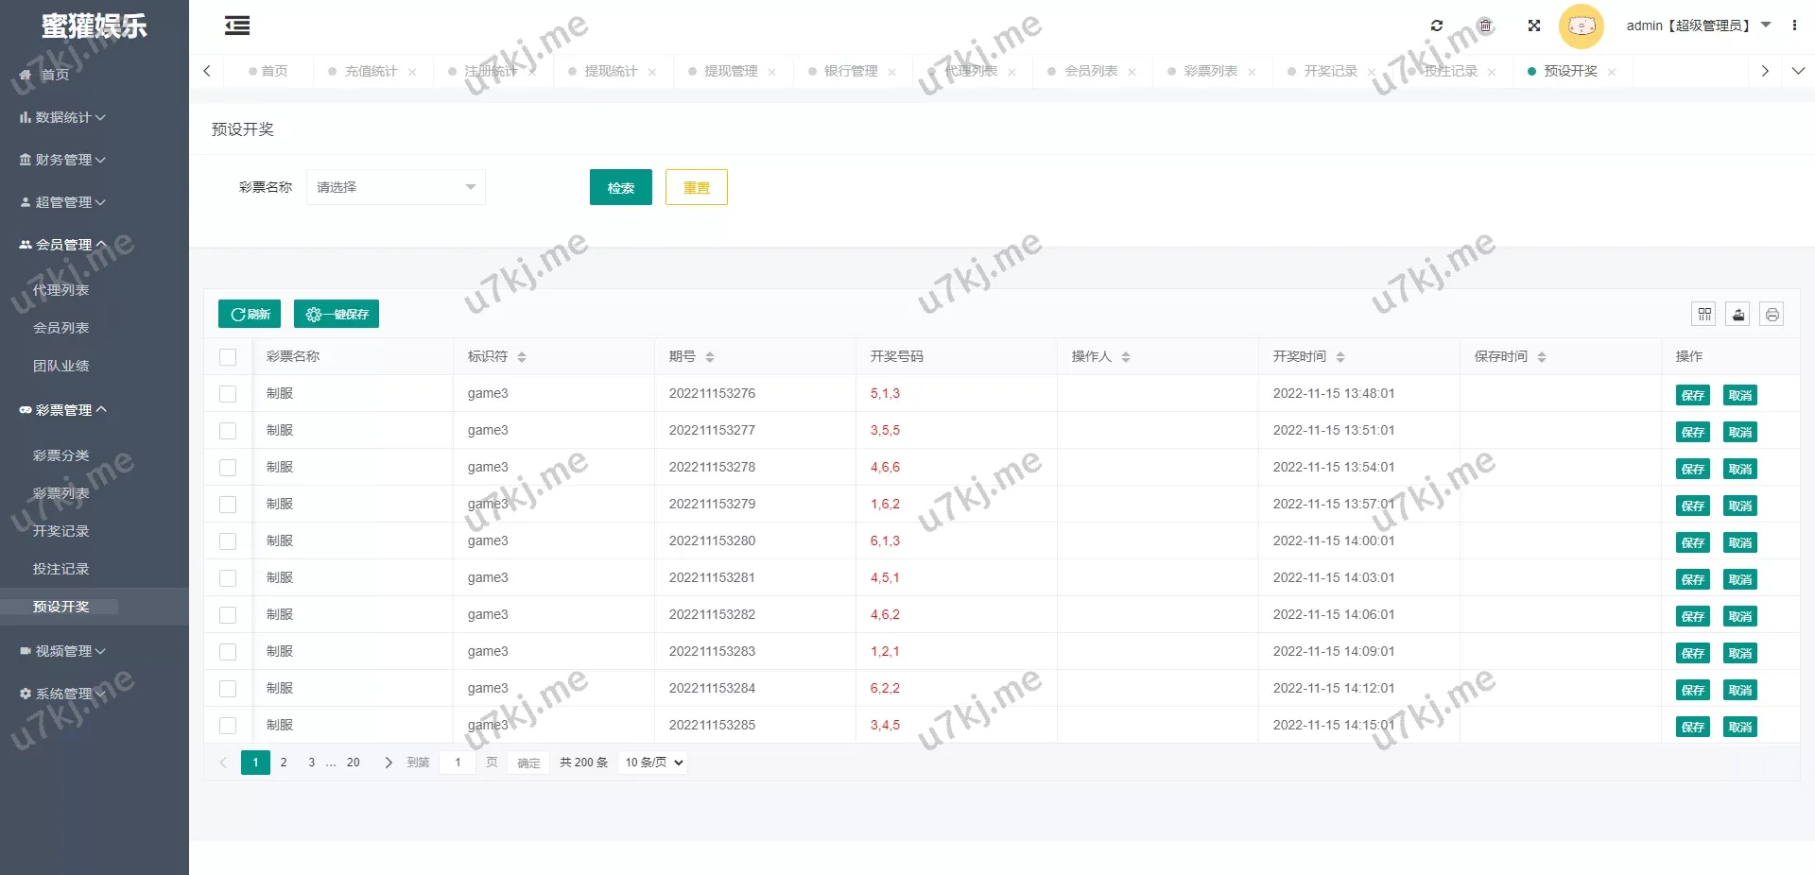
Task: Open 投注记录 in the sidebar
Action: (60, 569)
